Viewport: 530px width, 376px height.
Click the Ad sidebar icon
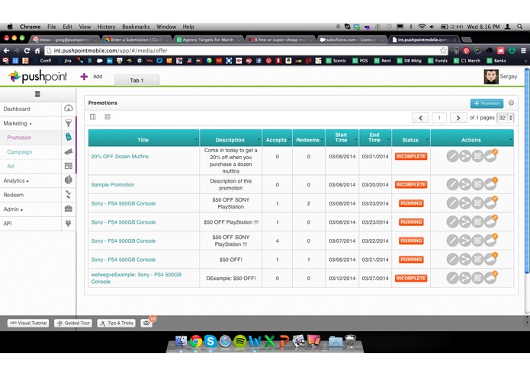coord(69,166)
